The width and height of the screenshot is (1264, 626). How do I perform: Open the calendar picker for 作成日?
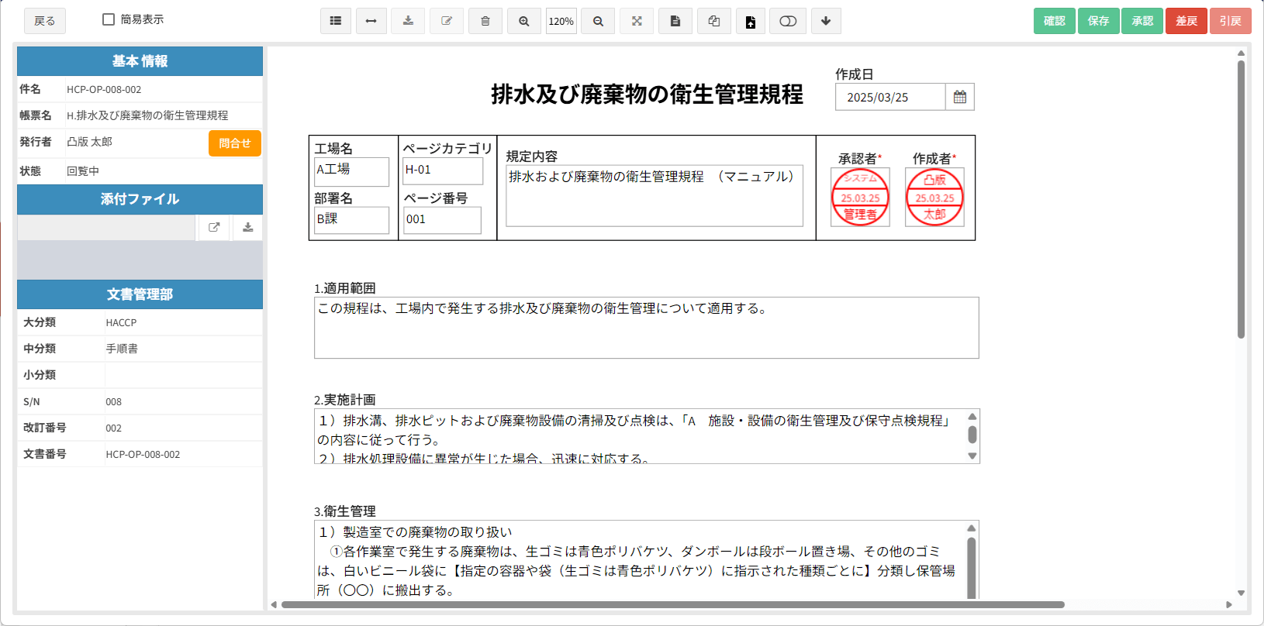point(960,97)
